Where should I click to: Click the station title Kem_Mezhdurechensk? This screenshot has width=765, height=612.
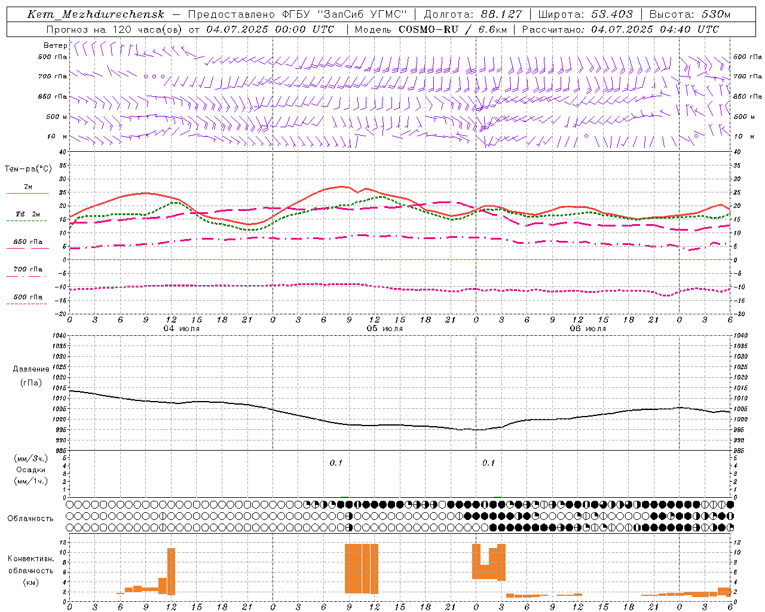pyautogui.click(x=96, y=14)
